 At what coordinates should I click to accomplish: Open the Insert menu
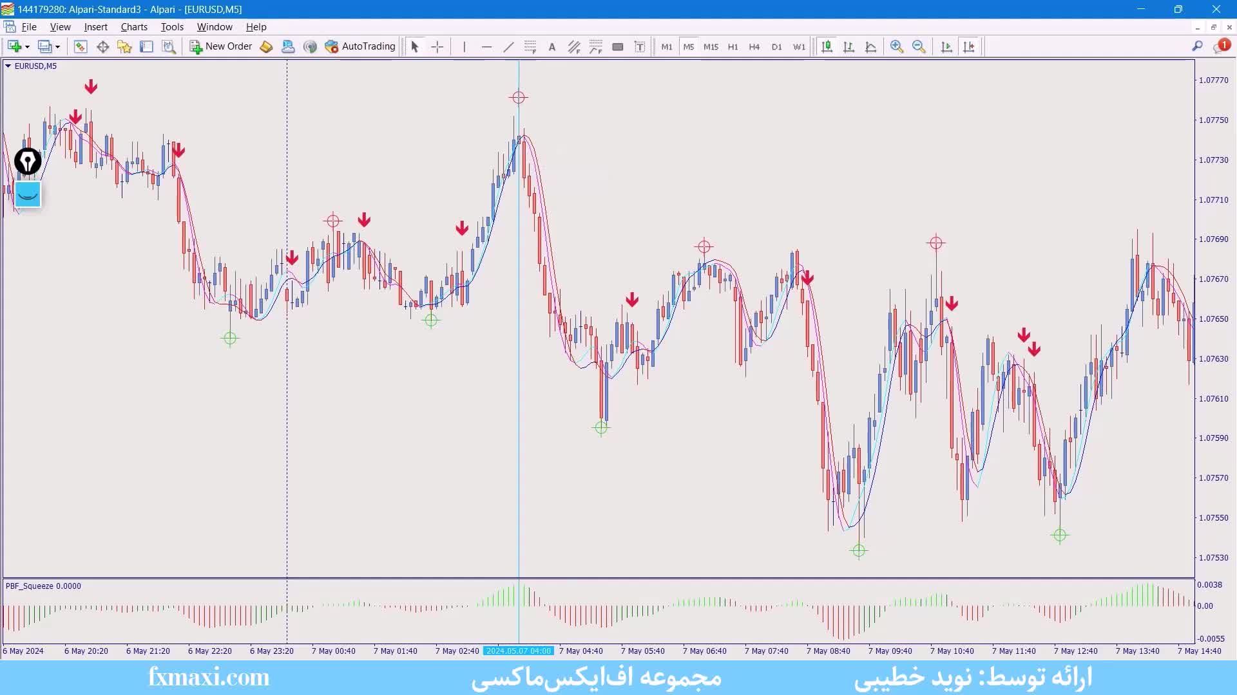95,27
